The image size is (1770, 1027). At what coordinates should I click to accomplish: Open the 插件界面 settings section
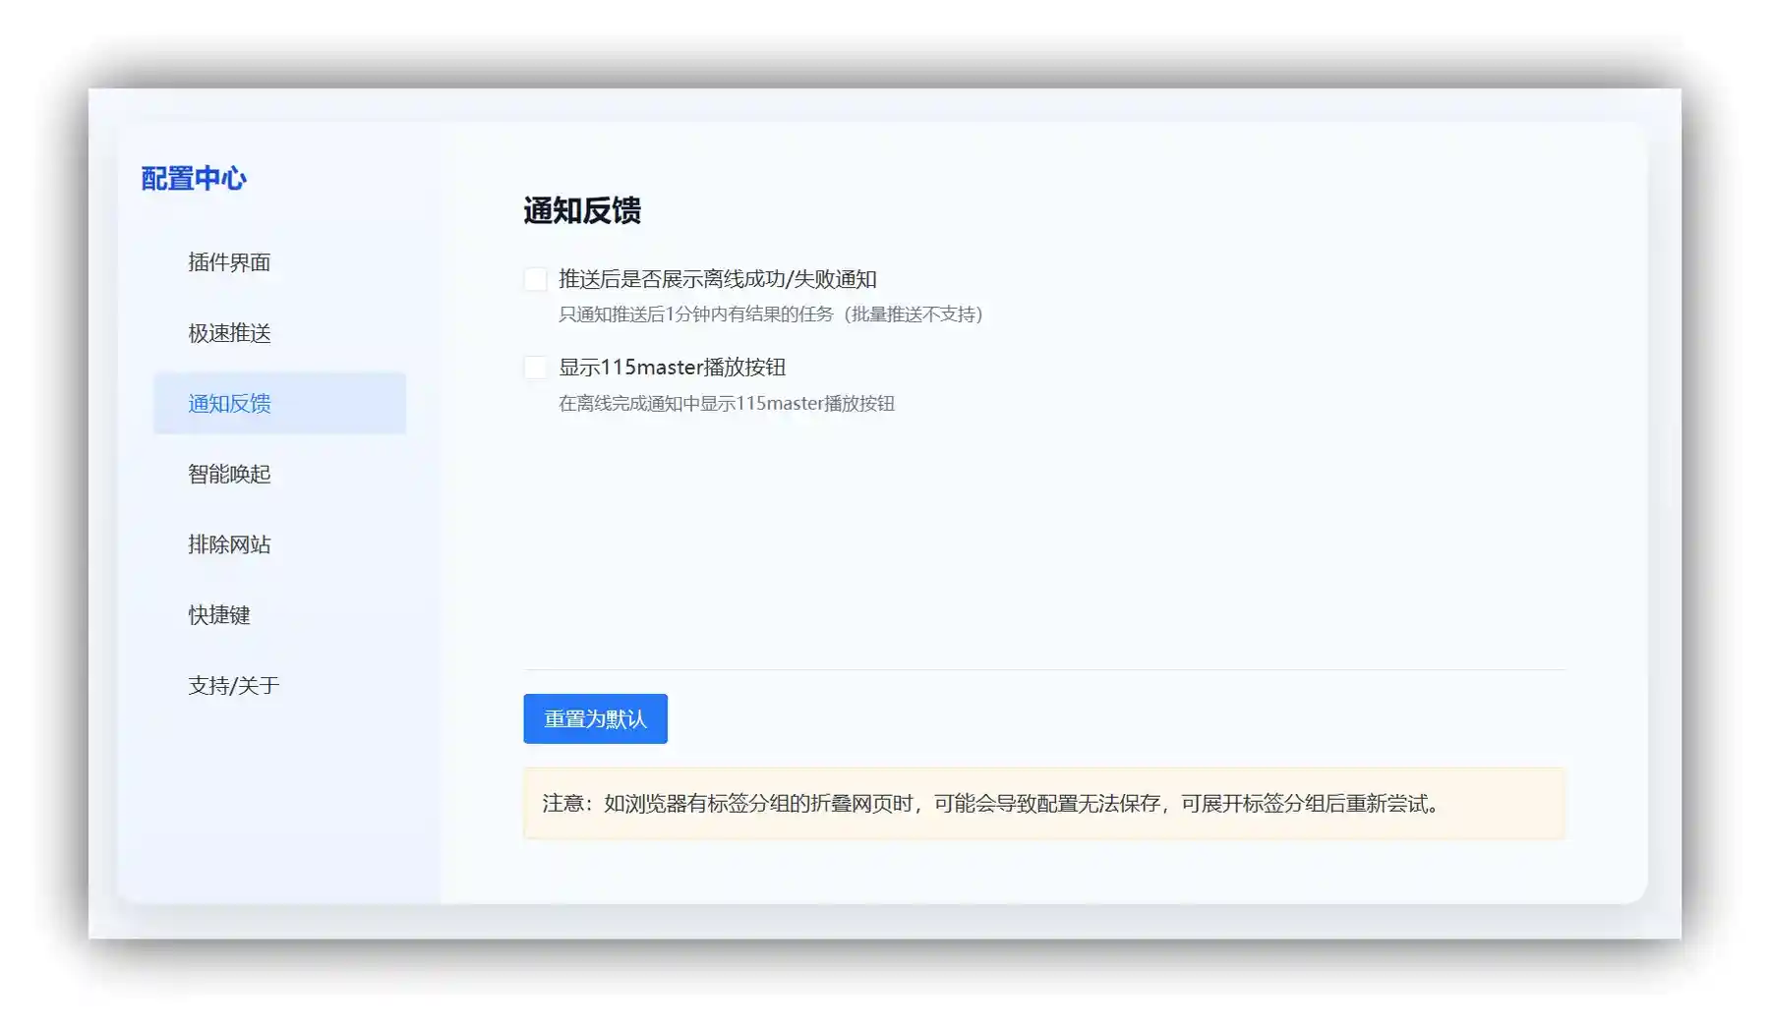tap(231, 262)
